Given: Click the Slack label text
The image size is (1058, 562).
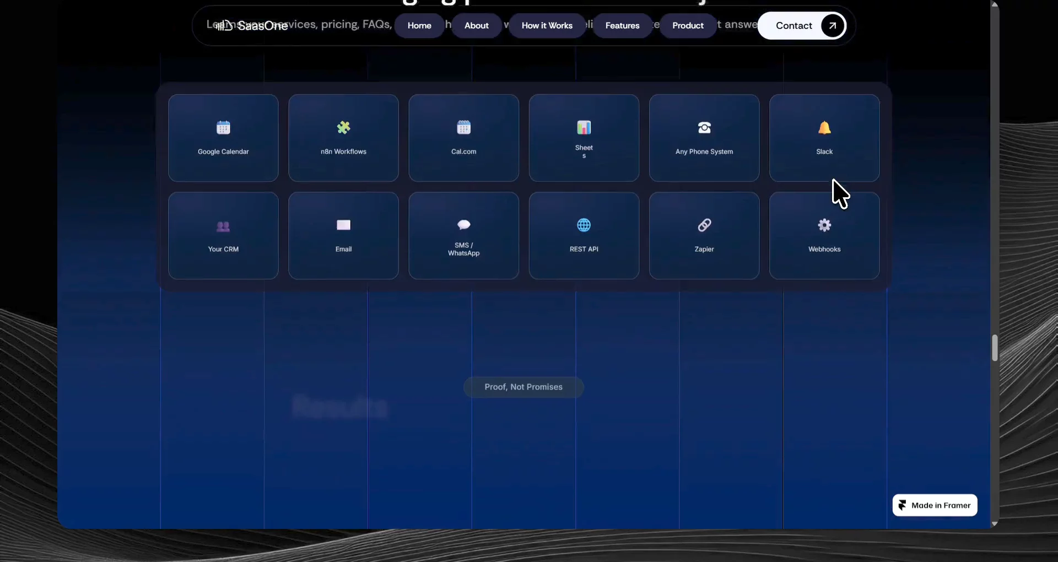Looking at the screenshot, I should click(x=824, y=152).
